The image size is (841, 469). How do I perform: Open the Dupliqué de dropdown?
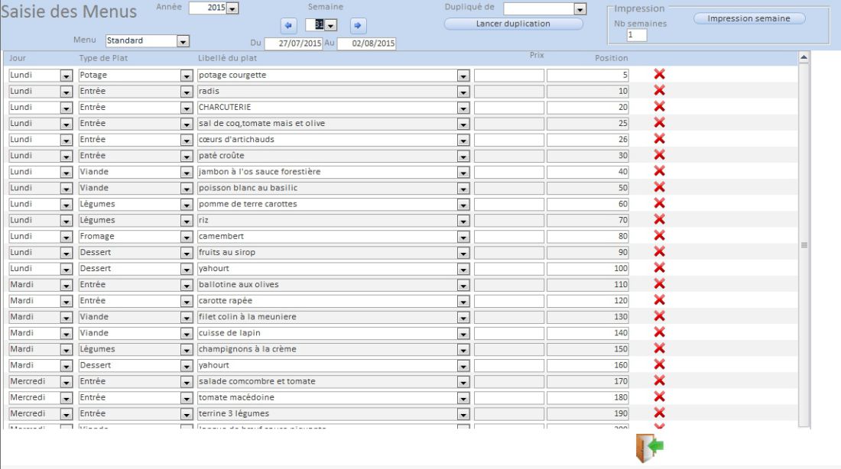(580, 9)
